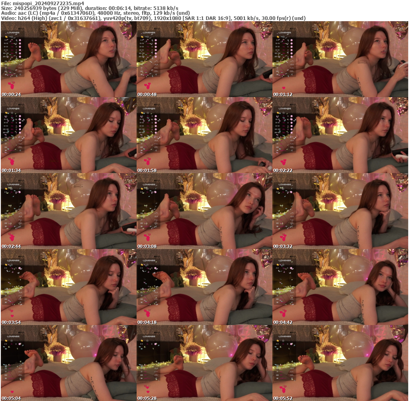Select the thumbnail stamped 00:01:58
This screenshot has width=409, height=401.
pos(204,136)
